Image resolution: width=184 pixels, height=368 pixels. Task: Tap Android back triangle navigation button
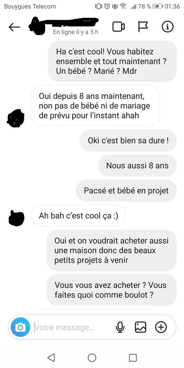pyautogui.click(x=51, y=358)
